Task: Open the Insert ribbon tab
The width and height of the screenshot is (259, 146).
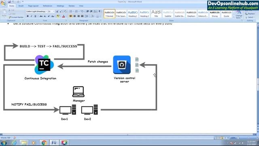Action: coord(21,6)
